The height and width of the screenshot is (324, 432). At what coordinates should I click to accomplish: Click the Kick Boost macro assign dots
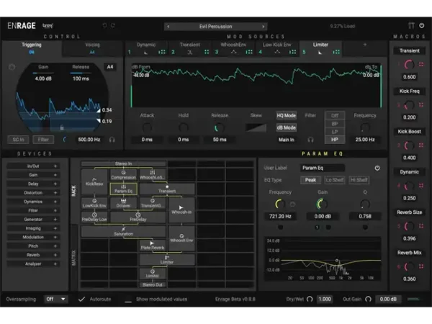coord(421,145)
